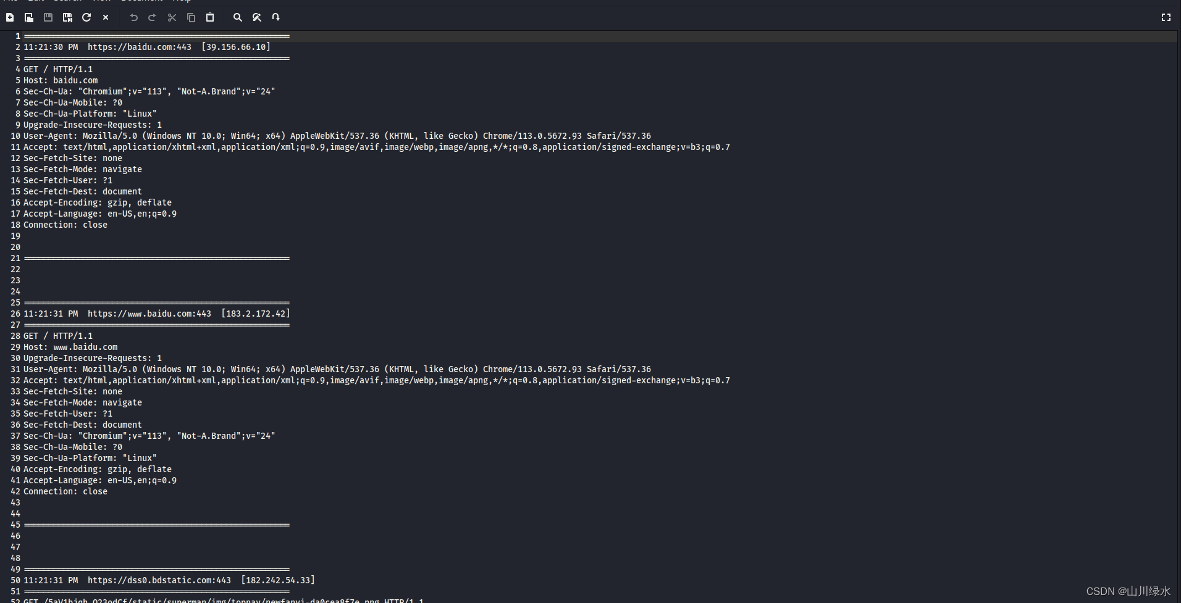Viewport: 1181px width, 603px height.
Task: Click Sec-Fetch-Site: none on line 12
Action: (73, 158)
